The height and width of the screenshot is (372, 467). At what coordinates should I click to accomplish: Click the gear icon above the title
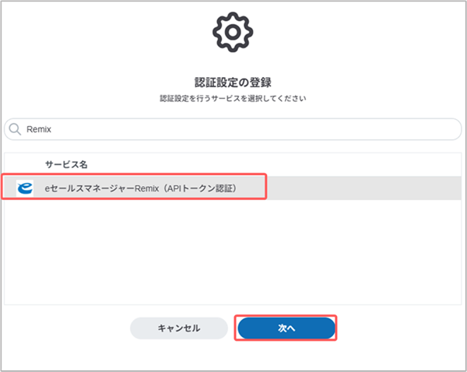pyautogui.click(x=233, y=32)
